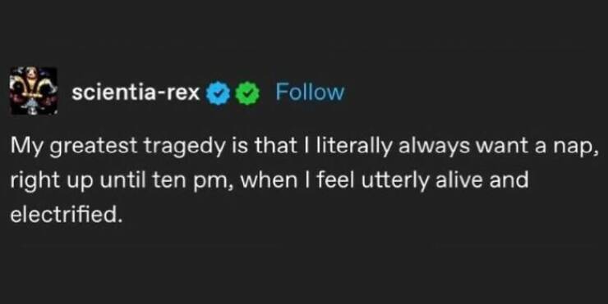Click the word "My" starting the post

click(x=27, y=147)
